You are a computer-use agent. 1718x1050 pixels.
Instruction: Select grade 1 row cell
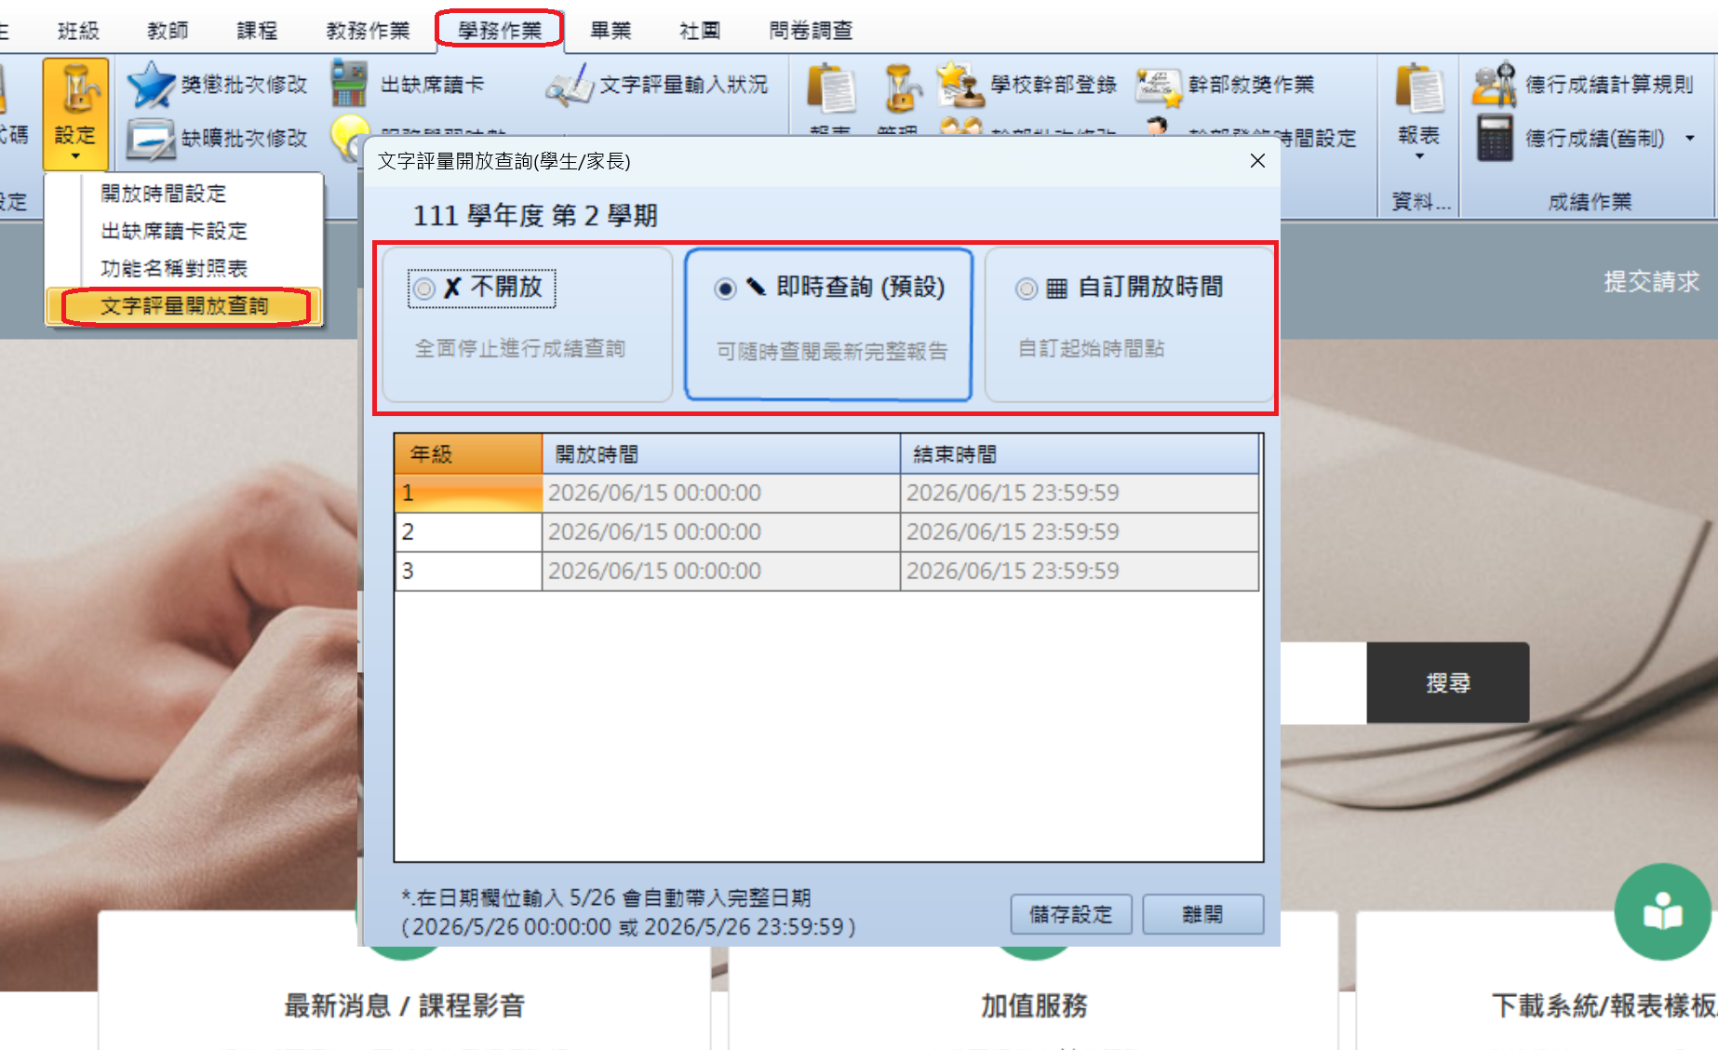[x=468, y=493]
